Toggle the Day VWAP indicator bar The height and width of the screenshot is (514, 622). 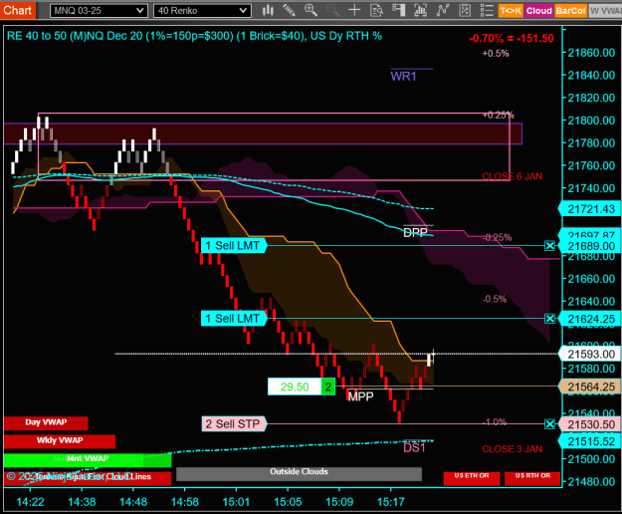click(x=46, y=423)
